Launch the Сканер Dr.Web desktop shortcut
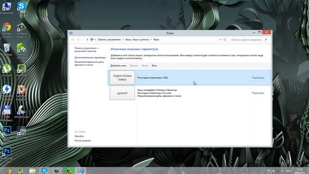 click(21, 51)
